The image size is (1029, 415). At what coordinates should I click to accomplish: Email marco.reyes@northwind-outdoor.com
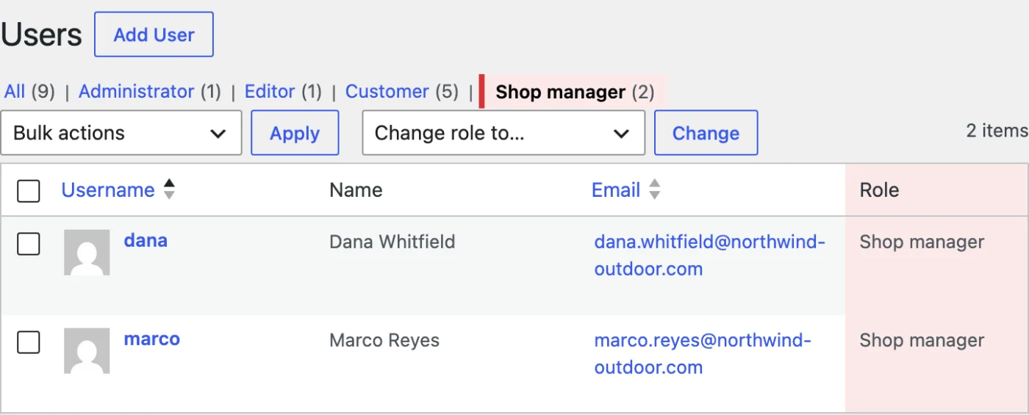pyautogui.click(x=703, y=353)
